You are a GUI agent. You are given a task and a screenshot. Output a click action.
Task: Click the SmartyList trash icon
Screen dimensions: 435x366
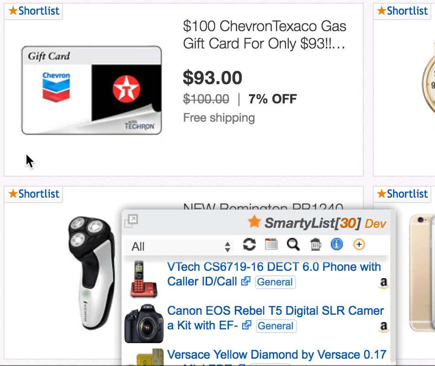point(316,245)
